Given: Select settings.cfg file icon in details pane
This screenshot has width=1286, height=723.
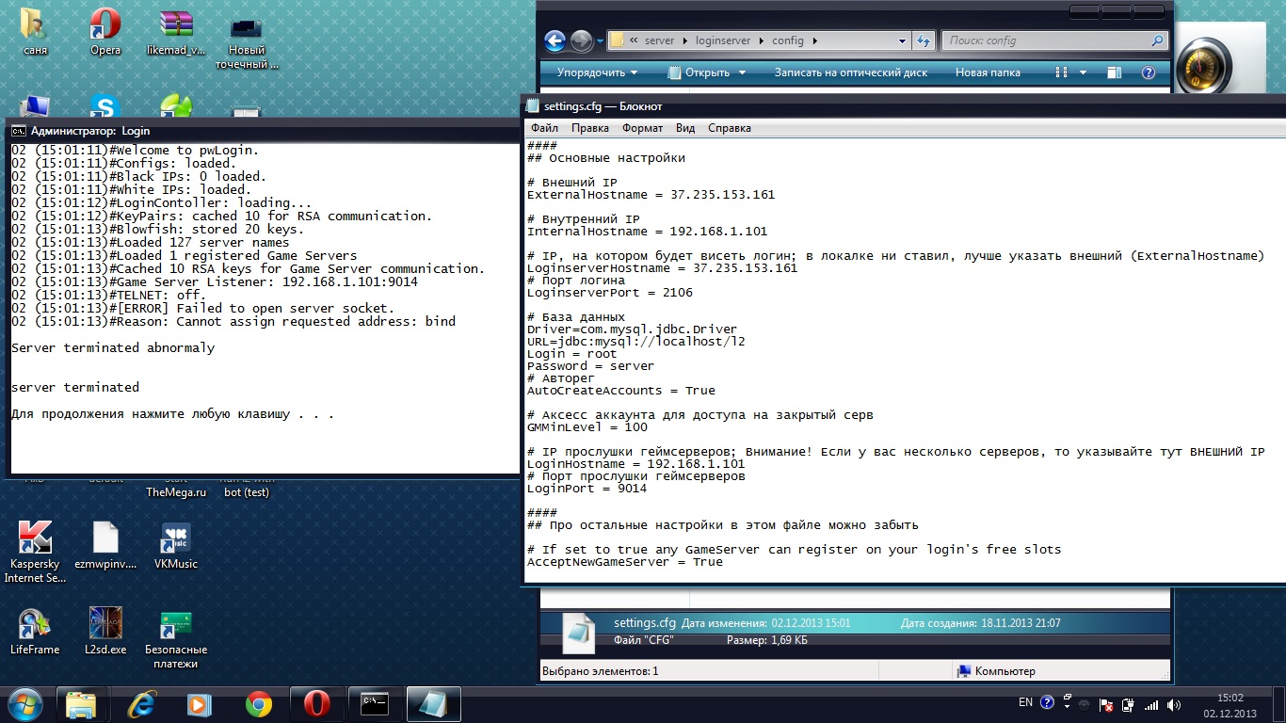Looking at the screenshot, I should coord(579,634).
